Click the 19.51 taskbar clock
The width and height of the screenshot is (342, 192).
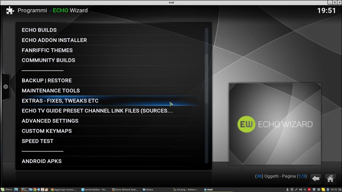point(334,190)
